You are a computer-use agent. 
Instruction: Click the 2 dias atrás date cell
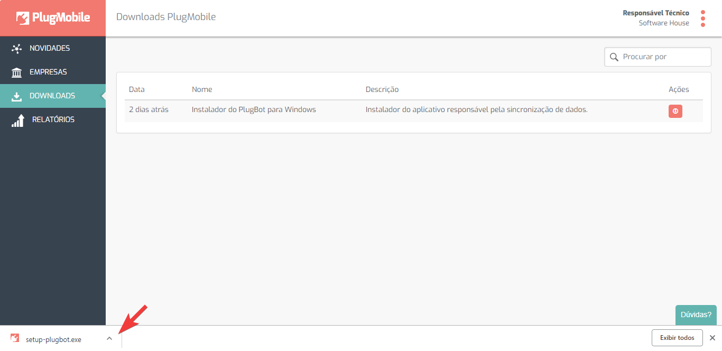(149, 110)
